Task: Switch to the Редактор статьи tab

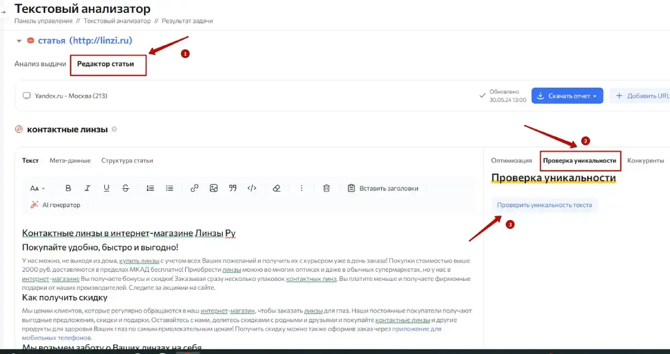Action: coord(106,64)
